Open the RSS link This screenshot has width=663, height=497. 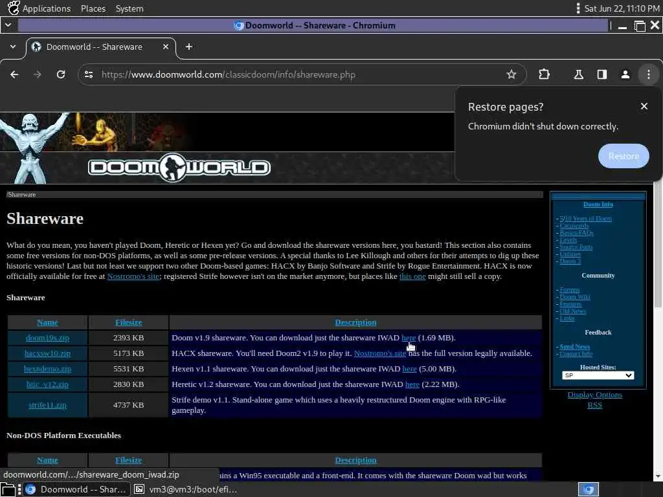(x=594, y=405)
